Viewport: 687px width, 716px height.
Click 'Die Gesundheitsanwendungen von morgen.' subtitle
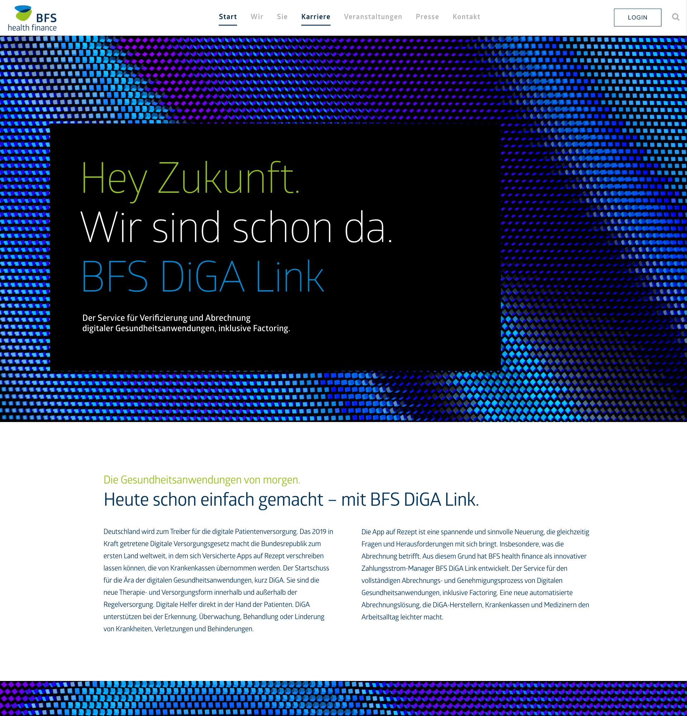pyautogui.click(x=202, y=480)
